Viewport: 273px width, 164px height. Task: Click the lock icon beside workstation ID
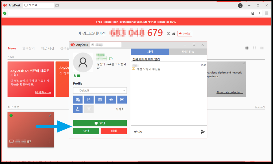pos(174,34)
